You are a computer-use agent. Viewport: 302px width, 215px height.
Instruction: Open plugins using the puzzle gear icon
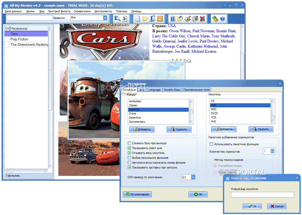pos(215,19)
